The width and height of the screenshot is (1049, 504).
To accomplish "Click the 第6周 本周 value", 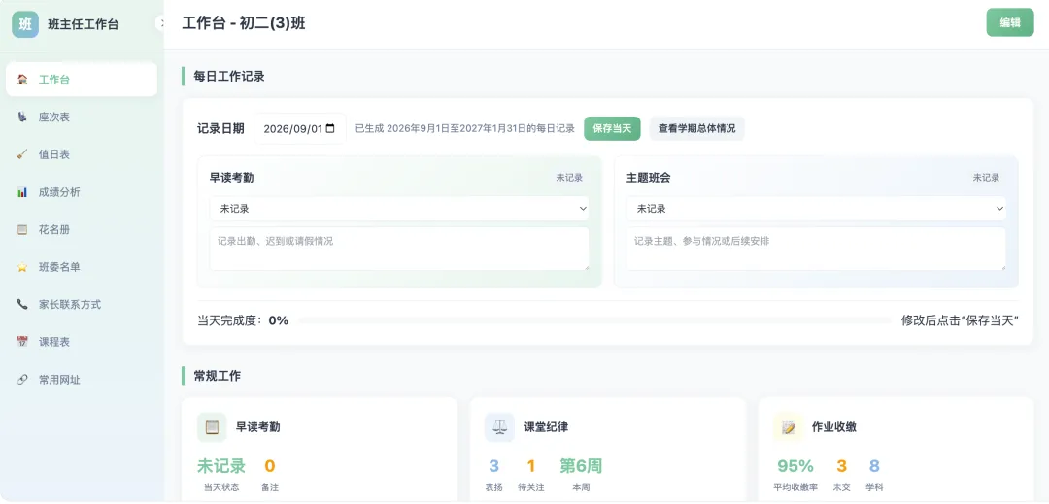I will (581, 466).
